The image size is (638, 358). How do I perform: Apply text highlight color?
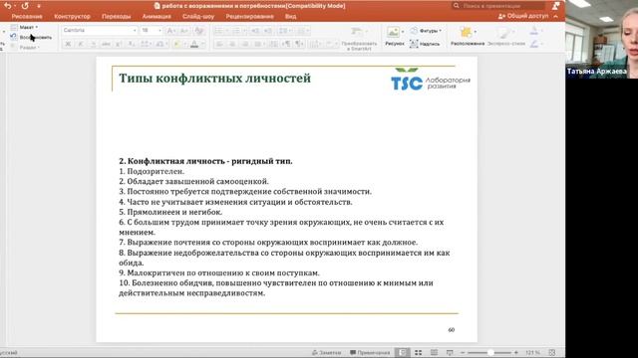click(x=177, y=44)
